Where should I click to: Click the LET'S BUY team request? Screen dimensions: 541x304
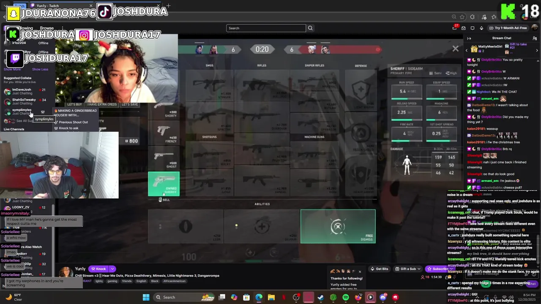[74, 104]
